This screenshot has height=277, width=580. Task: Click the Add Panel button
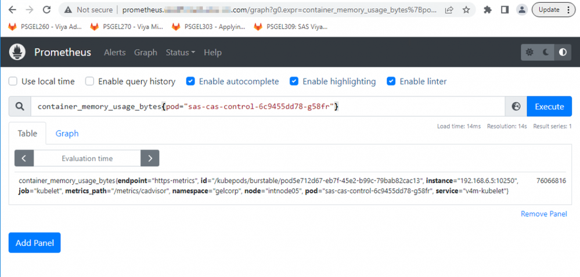pyautogui.click(x=34, y=243)
